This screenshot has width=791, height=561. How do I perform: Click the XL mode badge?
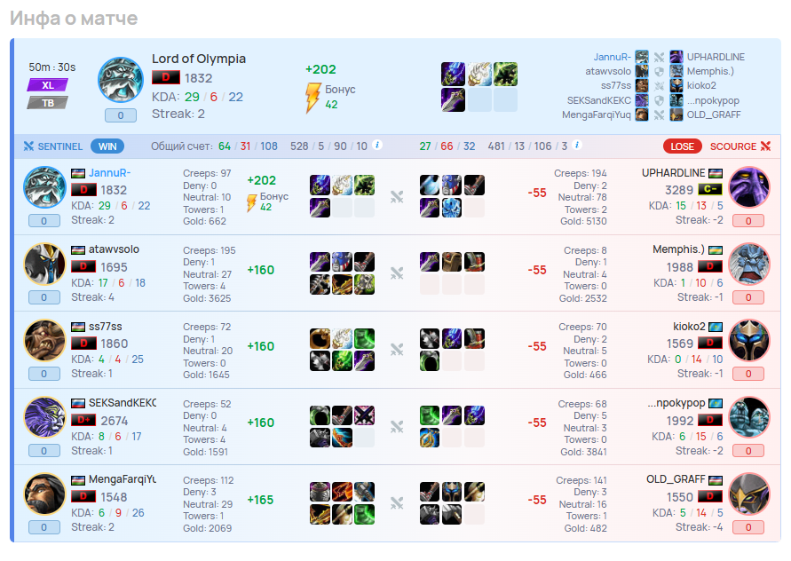47,85
